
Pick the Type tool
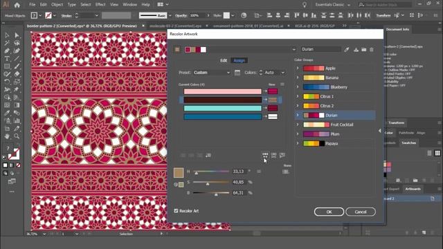coord(7,59)
